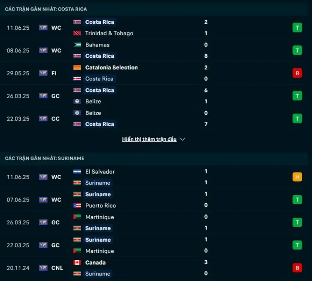Click the Các trận gần nhất: Suriname header

pyautogui.click(x=44, y=158)
